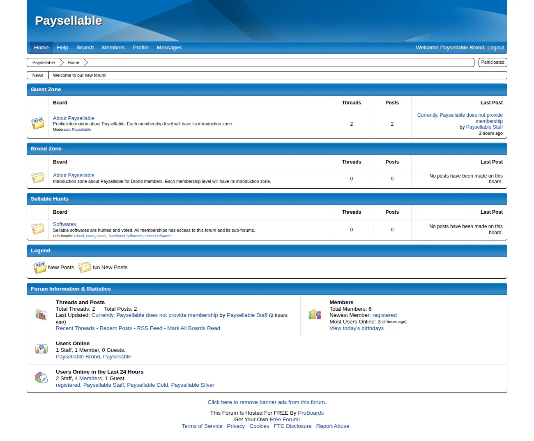This screenshot has height=441, width=534.
Task: Click View today's birthdays
Action: point(357,328)
